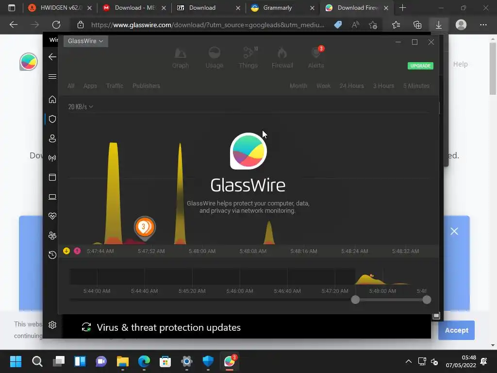Screen dimensions: 497x373
Task: Click the Accept cookies button
Action: [456, 330]
